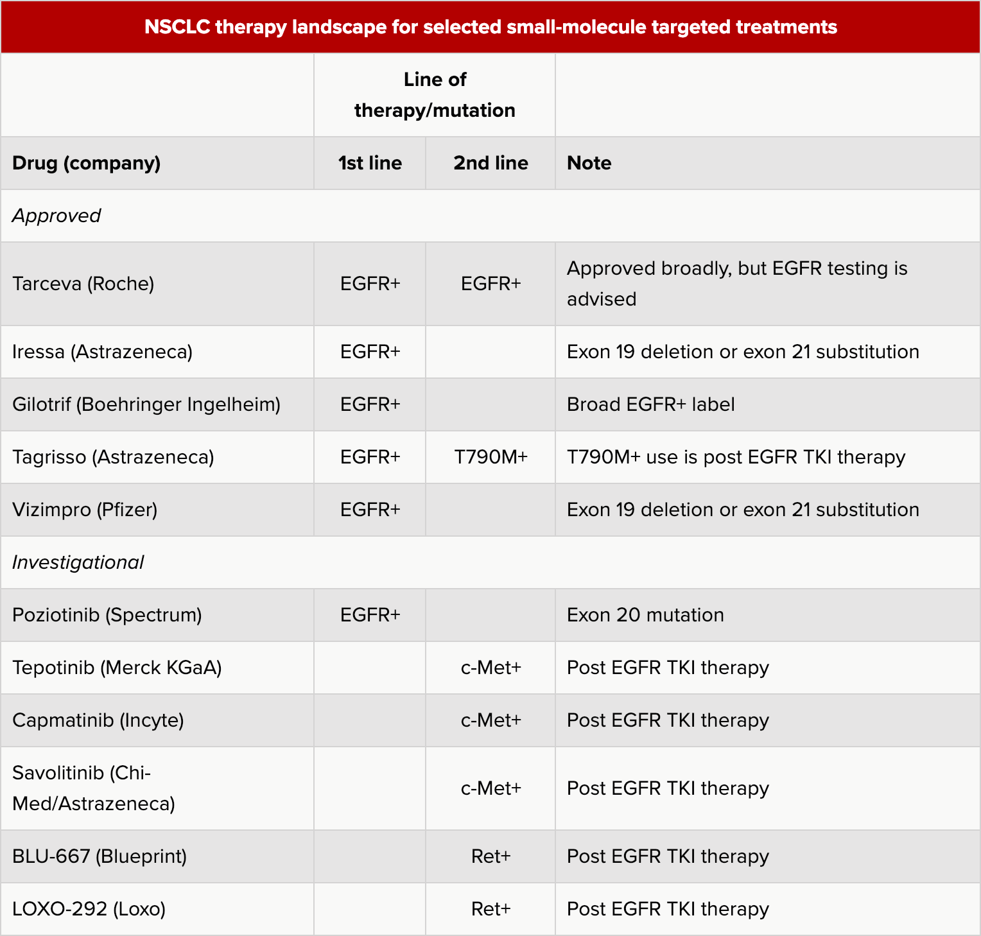Click Tarceva's 1st line EGFR+ cell
981x936 pixels.
tap(370, 284)
